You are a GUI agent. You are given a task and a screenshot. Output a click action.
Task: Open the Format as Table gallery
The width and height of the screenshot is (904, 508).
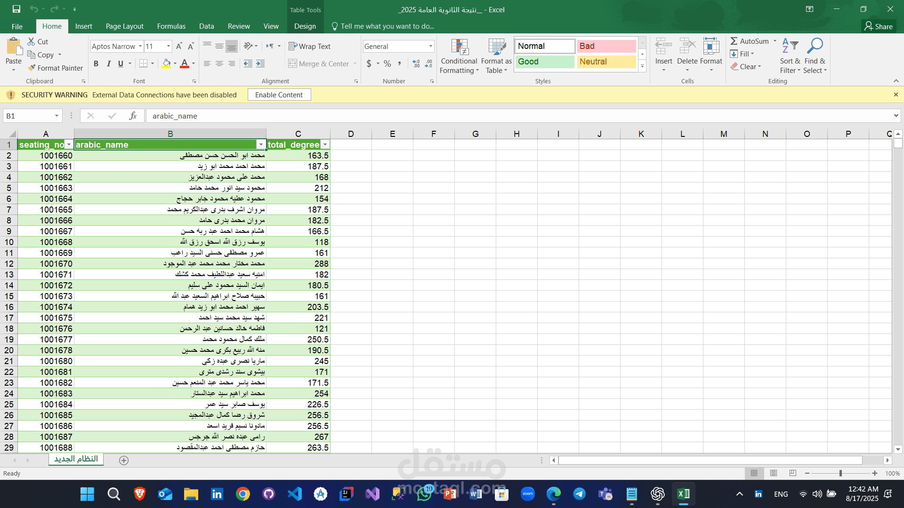(x=496, y=48)
